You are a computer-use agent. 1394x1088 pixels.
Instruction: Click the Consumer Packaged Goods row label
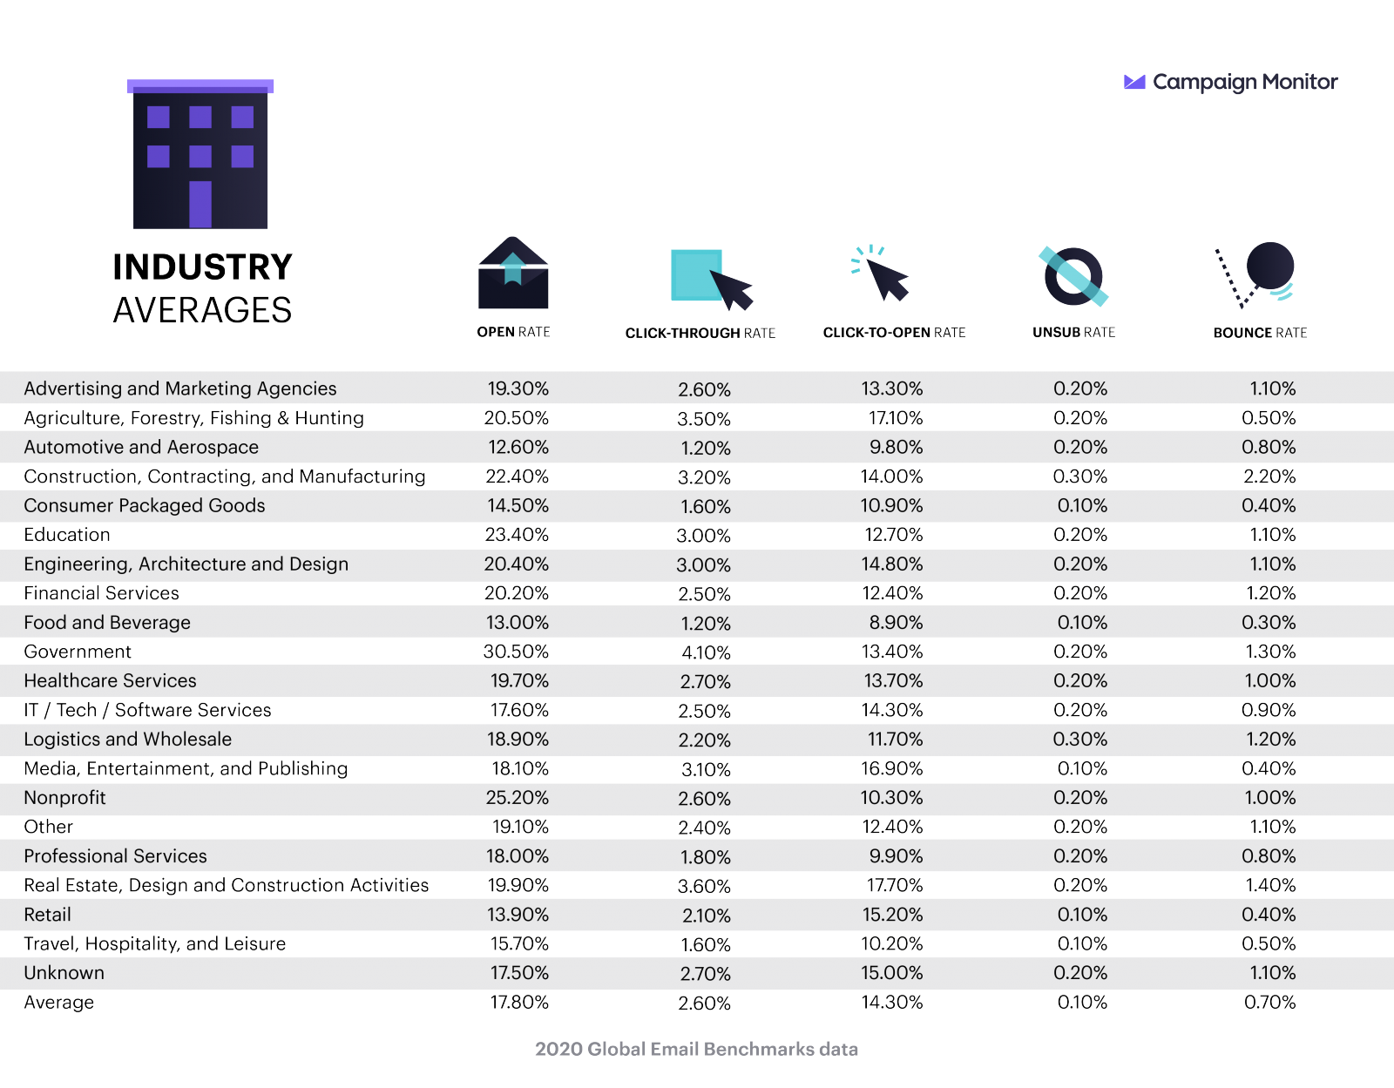coord(145,505)
